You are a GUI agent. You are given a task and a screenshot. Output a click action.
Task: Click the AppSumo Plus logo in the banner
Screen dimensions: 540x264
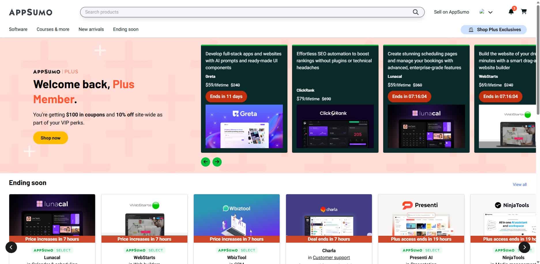point(56,72)
